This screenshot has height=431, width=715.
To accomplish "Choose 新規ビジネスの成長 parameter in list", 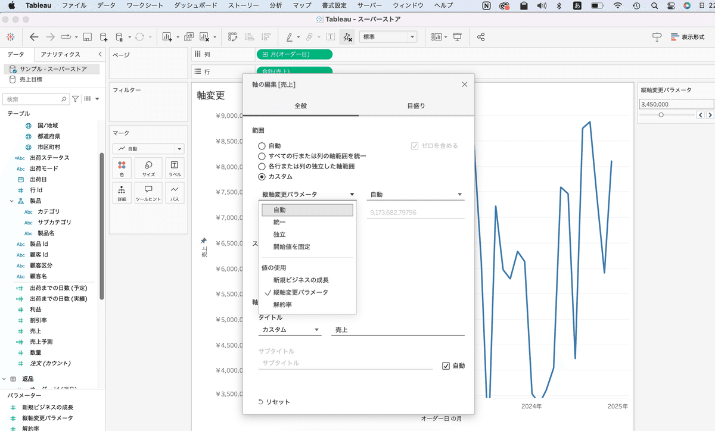I will [301, 280].
